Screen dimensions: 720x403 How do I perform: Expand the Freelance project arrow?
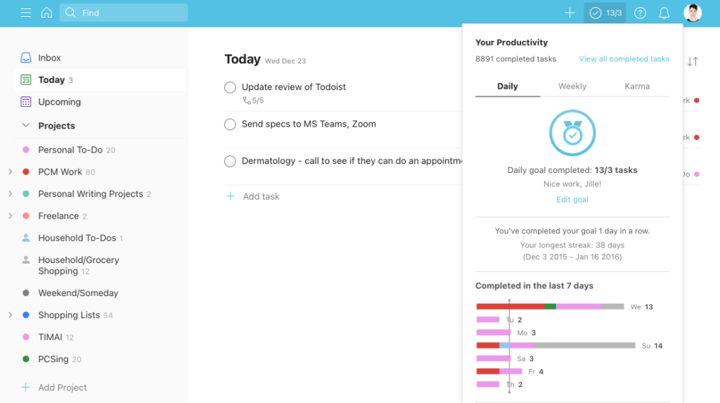(10, 216)
